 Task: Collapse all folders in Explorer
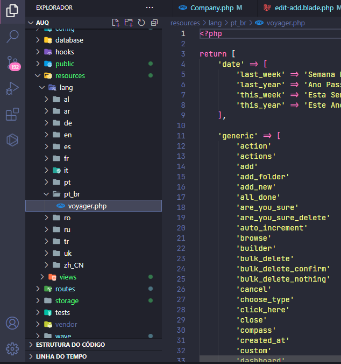click(x=154, y=23)
